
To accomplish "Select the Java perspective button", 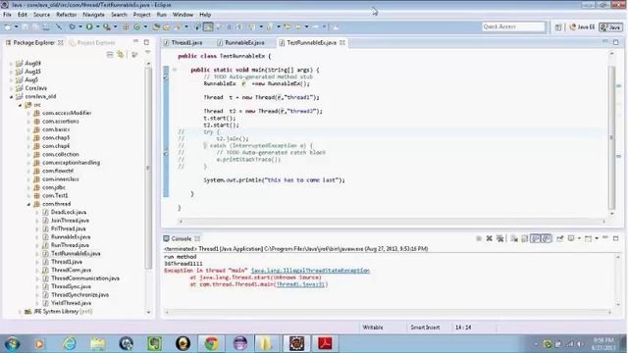I will pyautogui.click(x=610, y=26).
